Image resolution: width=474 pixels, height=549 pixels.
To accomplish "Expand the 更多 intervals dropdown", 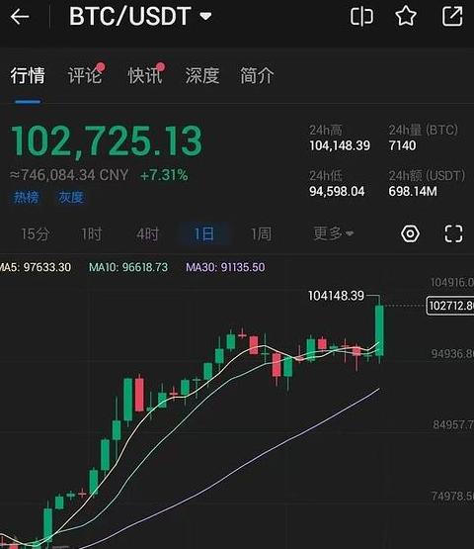I will click(x=334, y=233).
